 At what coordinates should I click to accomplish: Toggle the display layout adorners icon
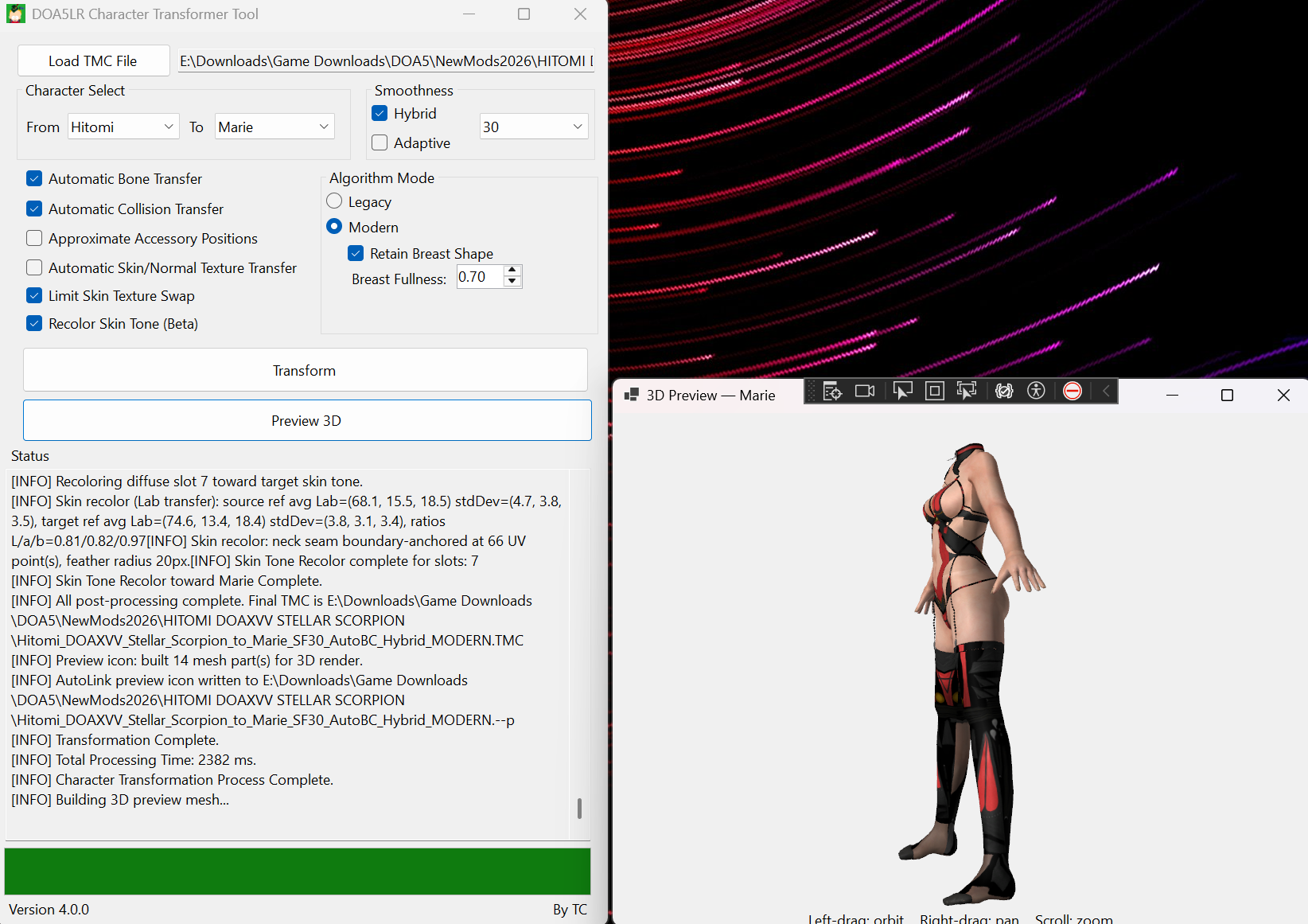coord(935,391)
